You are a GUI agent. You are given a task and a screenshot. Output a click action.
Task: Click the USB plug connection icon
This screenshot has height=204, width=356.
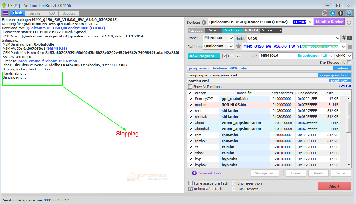(x=340, y=13)
